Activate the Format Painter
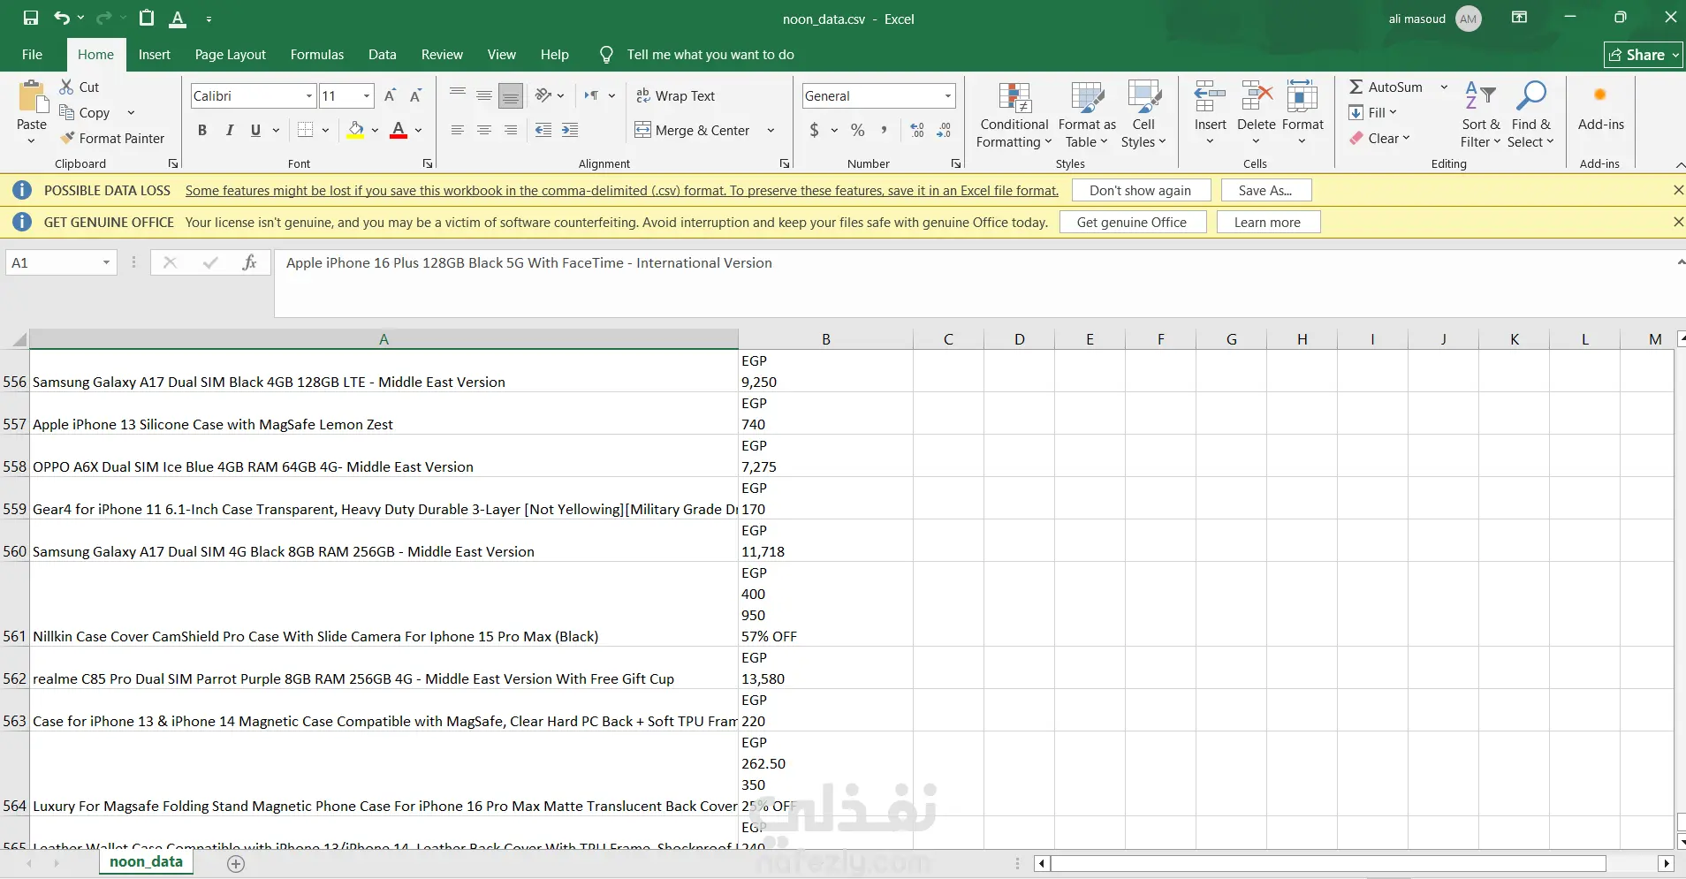Screen dimensions: 1686x879 112,138
